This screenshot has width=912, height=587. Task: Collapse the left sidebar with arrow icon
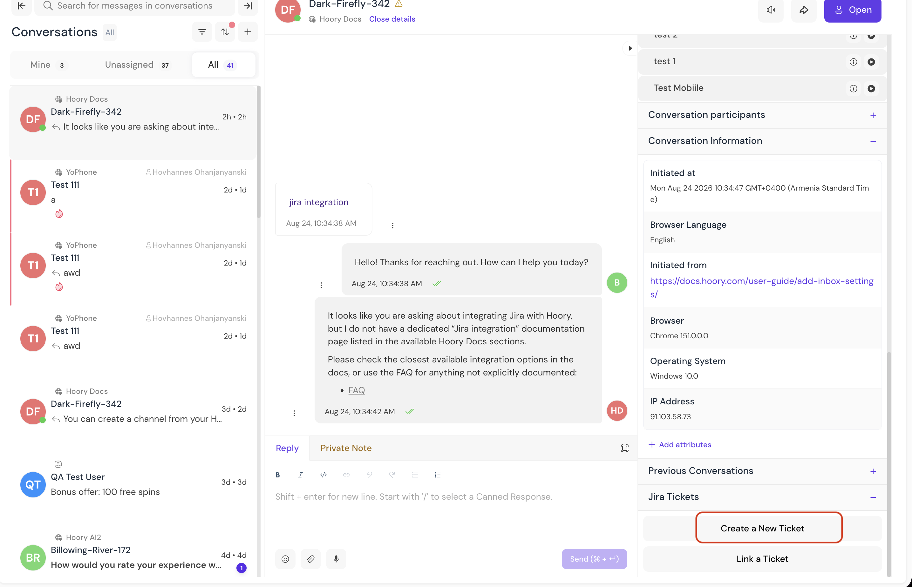point(21,6)
